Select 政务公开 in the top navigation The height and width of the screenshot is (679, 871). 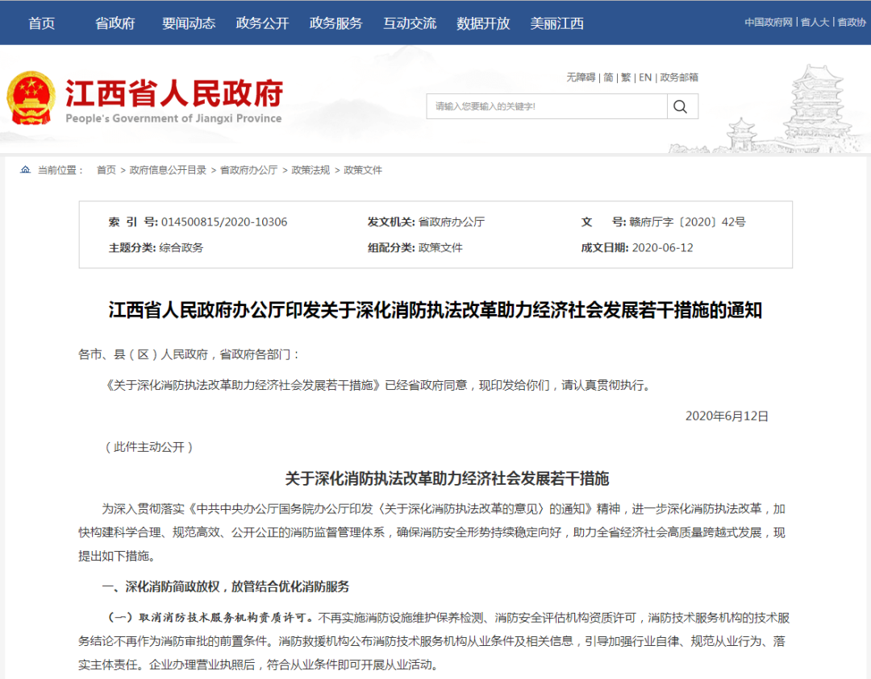(x=262, y=23)
